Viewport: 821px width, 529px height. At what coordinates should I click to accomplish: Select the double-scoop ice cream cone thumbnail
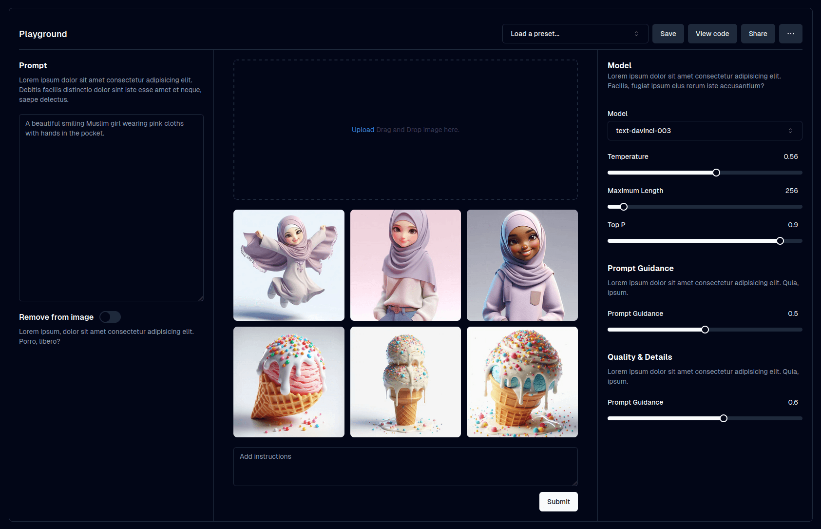pos(405,382)
